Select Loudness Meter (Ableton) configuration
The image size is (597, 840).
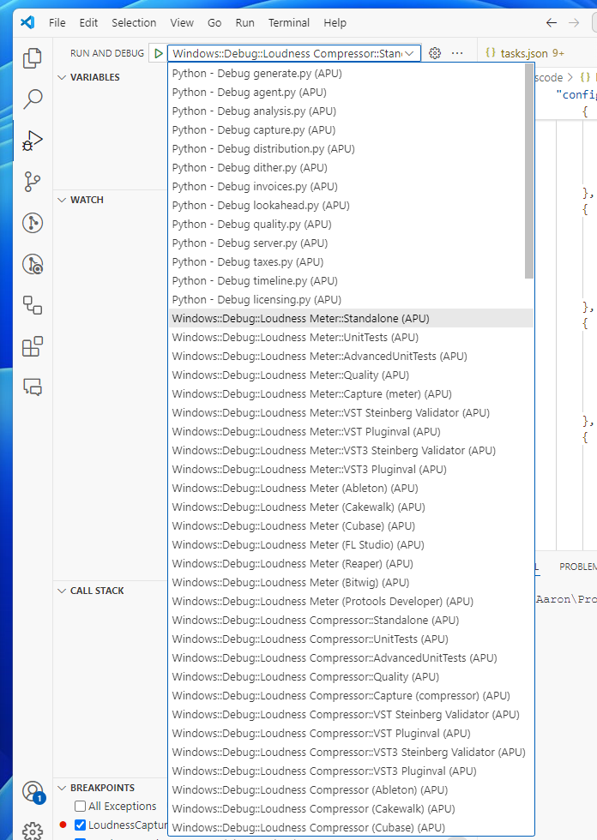click(x=351, y=488)
